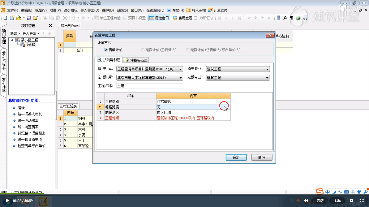Click the green cube icon

(x=298, y=18)
